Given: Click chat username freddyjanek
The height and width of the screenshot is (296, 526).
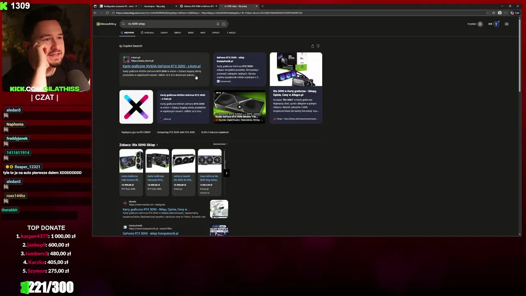Looking at the screenshot, I should click(17, 139).
